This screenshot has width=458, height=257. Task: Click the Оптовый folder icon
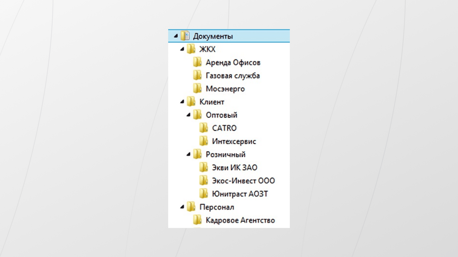(197, 115)
